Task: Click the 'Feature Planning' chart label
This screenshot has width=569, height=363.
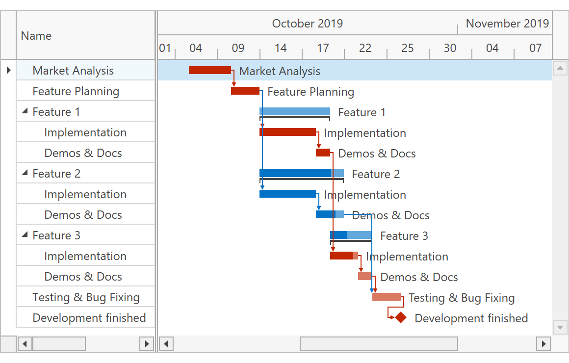Action: (x=310, y=91)
